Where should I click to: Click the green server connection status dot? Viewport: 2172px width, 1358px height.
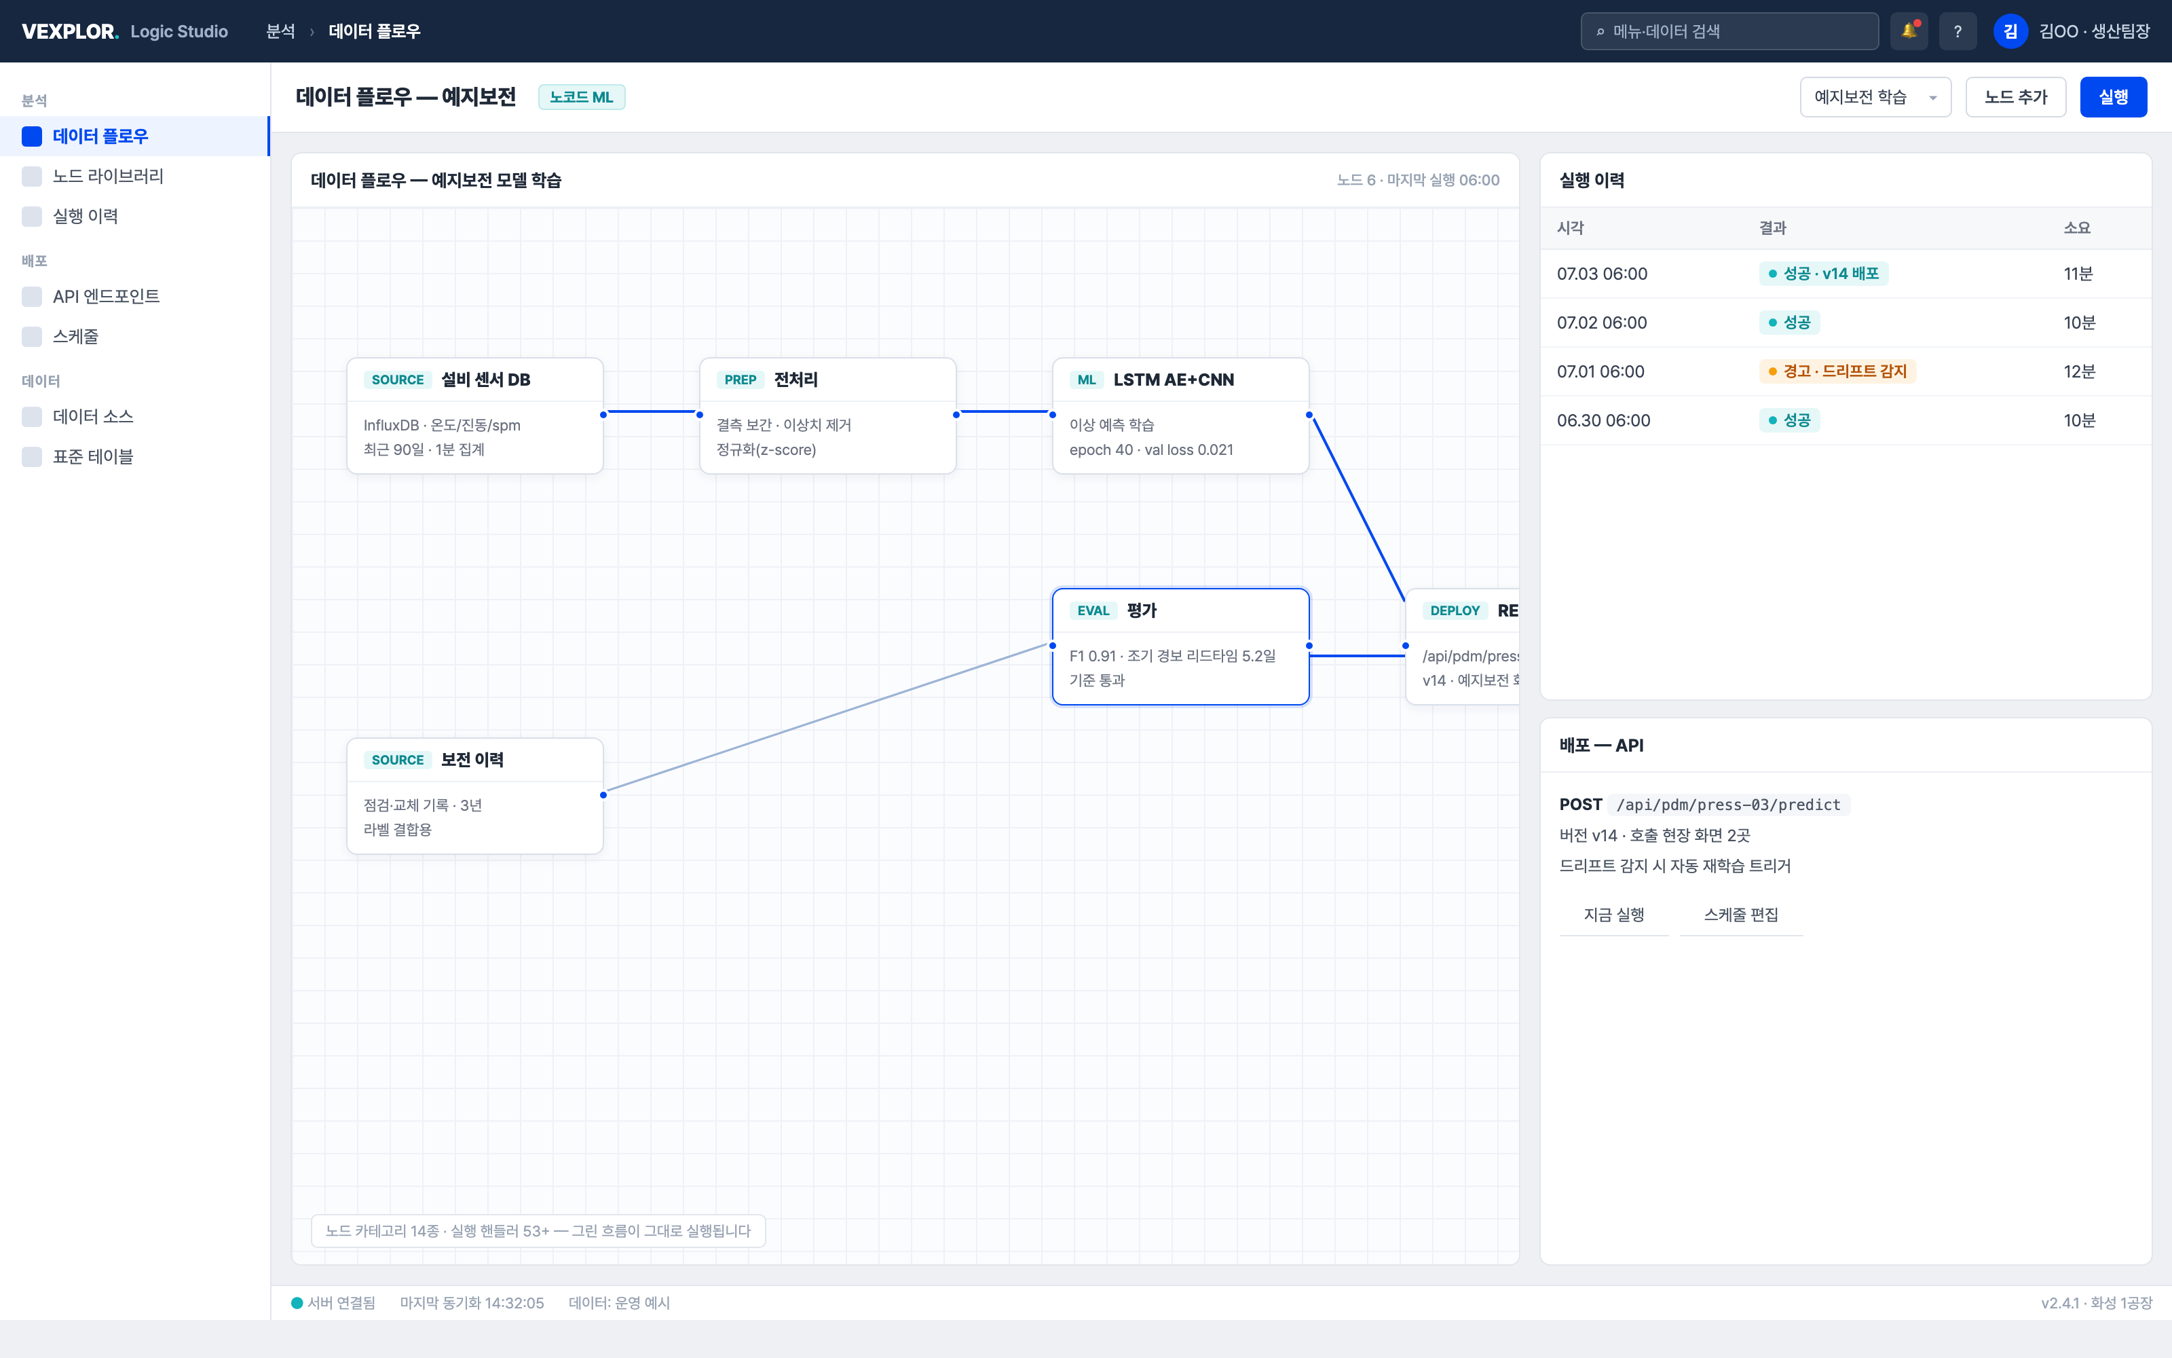(297, 1303)
